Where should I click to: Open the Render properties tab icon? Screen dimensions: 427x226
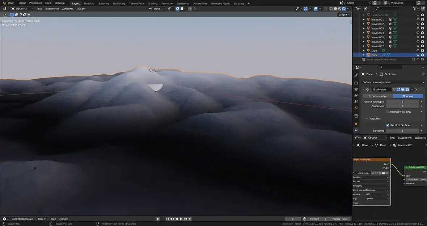point(356,83)
